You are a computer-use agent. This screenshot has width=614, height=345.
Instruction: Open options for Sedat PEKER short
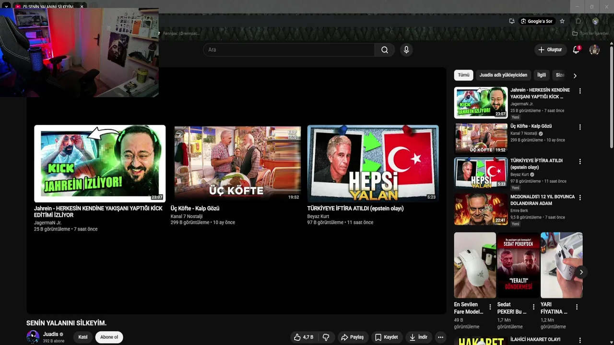[533, 307]
